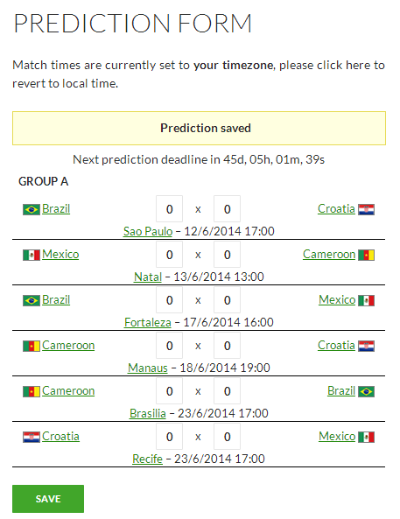Click the Cameroon flag in the Natal match
The image size is (400, 519).
366,255
